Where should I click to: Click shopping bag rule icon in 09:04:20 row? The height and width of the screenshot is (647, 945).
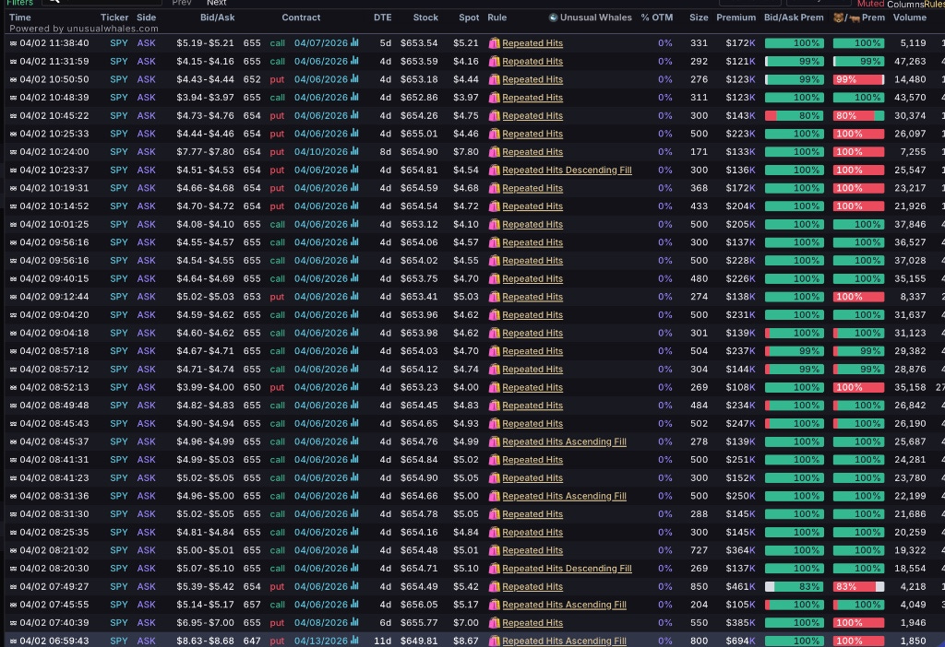coord(495,315)
